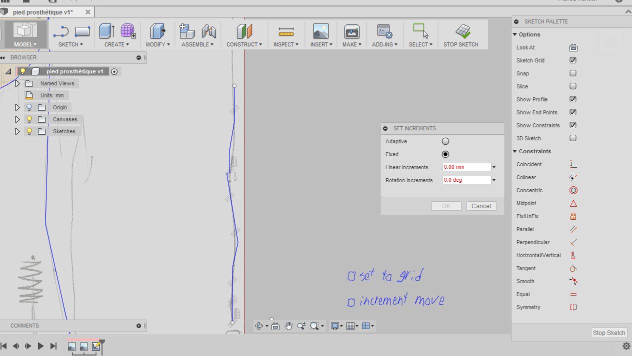
Task: Activate the Pan tool
Action: coord(288,326)
